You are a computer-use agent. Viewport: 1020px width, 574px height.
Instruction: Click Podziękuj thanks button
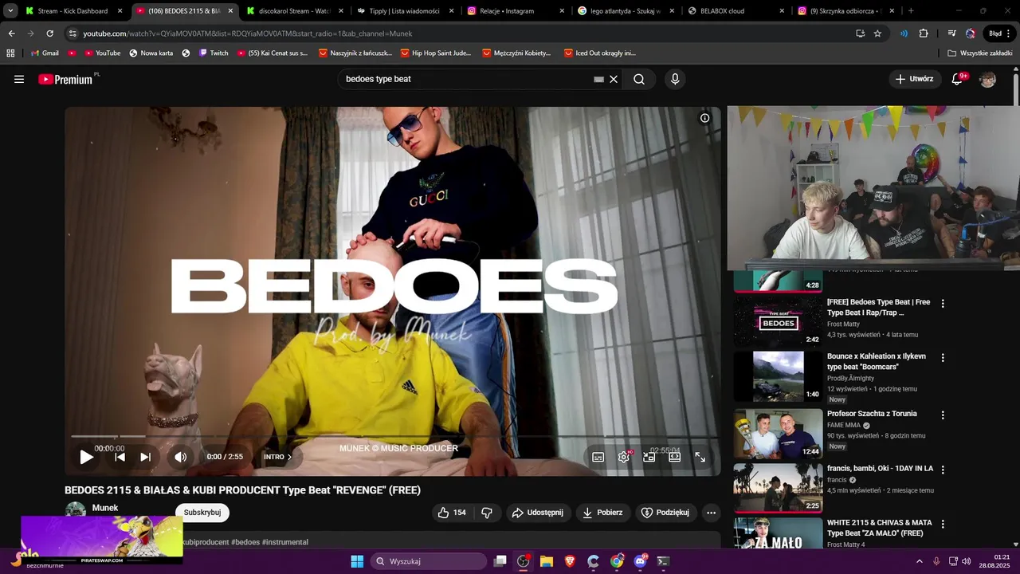[665, 513]
